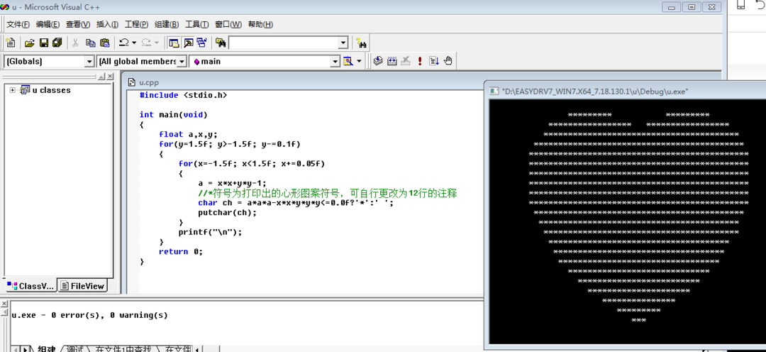Run program with red exclamation icon
The width and height of the screenshot is (766, 352).
(x=420, y=61)
